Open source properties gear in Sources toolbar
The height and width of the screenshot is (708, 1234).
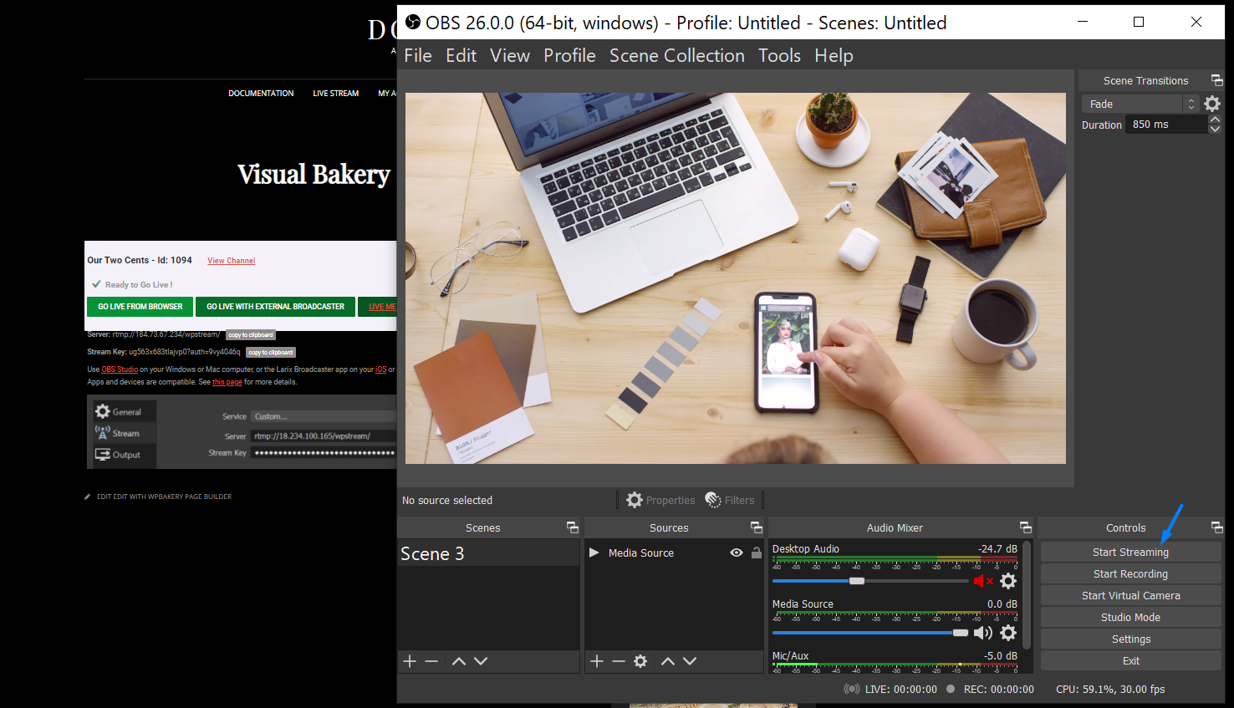pos(640,661)
